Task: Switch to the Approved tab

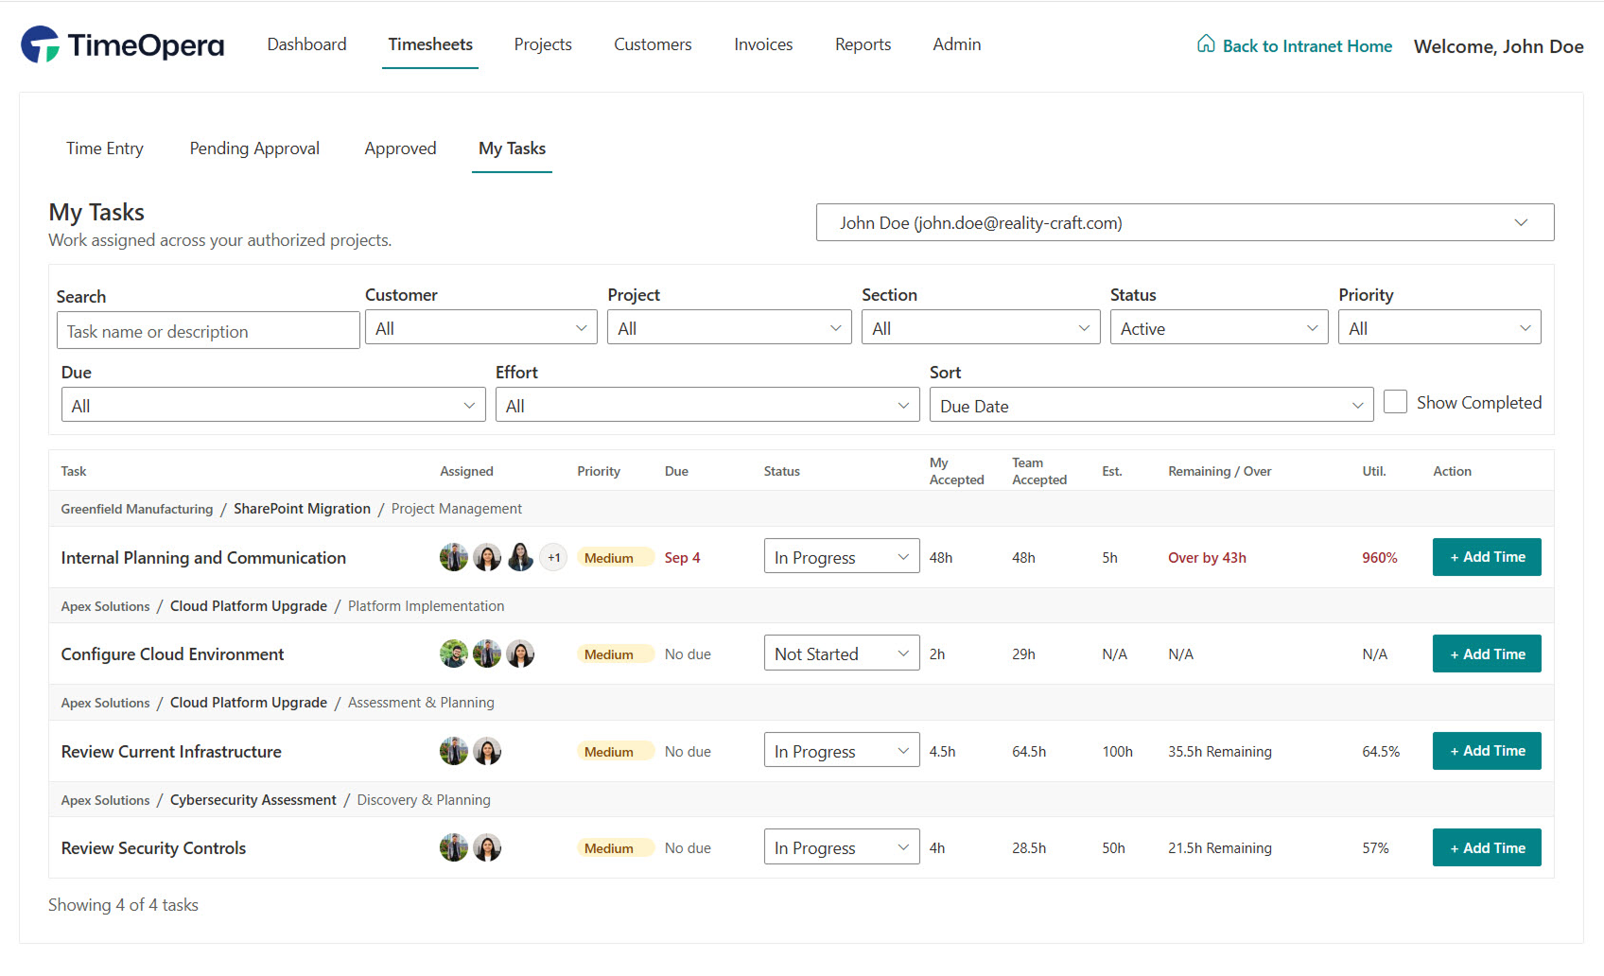Action: click(x=400, y=148)
